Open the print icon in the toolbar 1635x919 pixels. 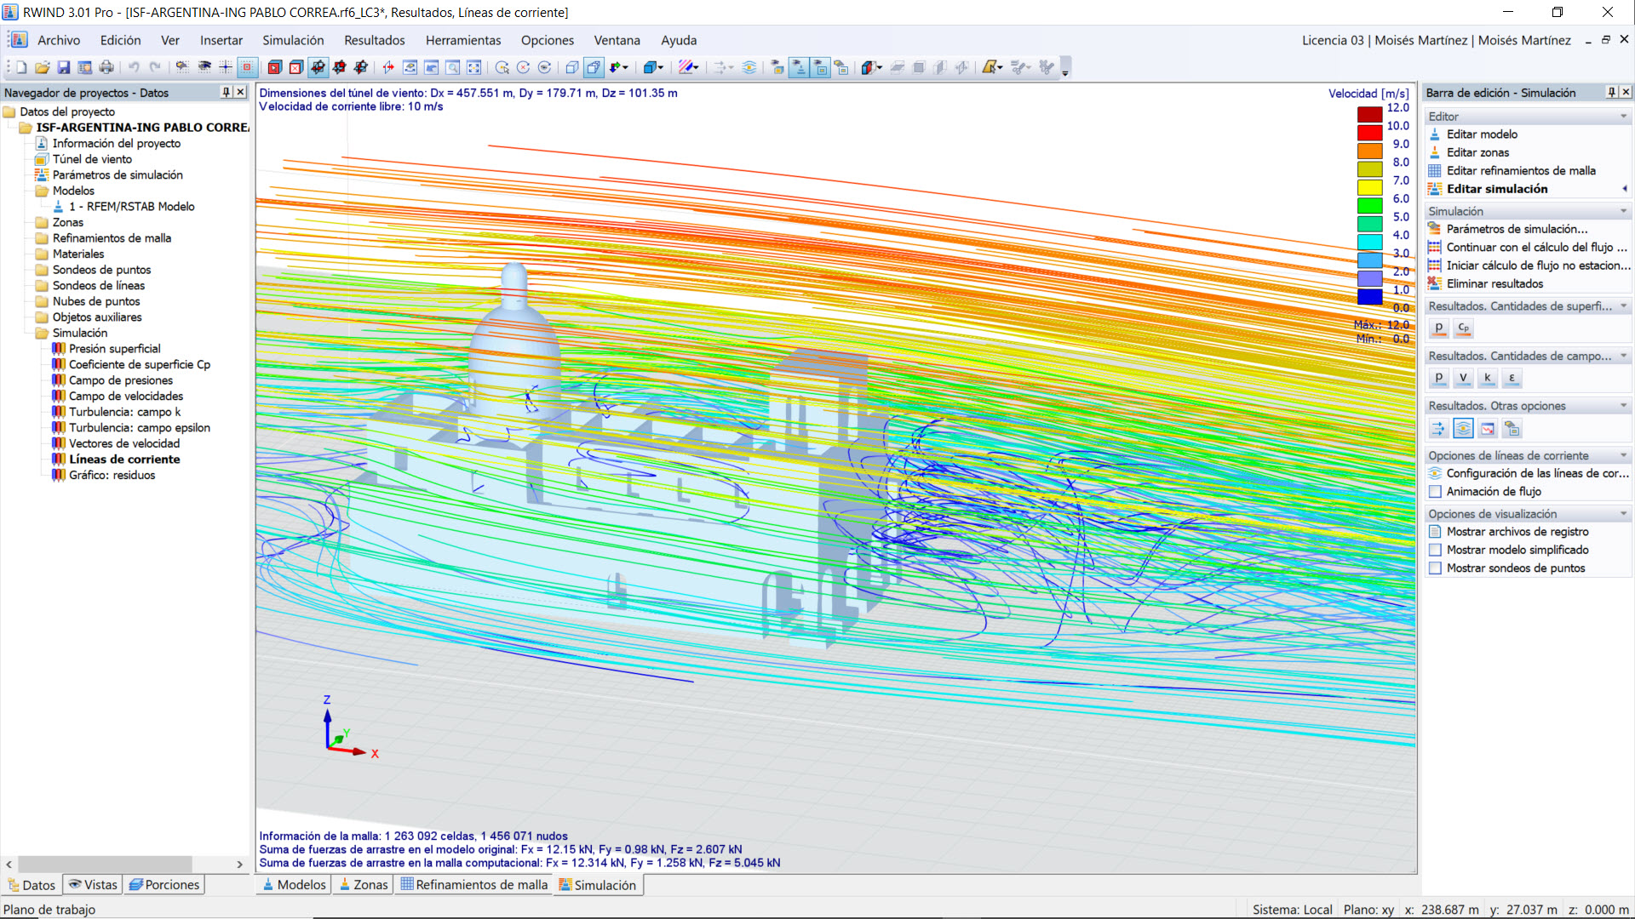(x=107, y=67)
